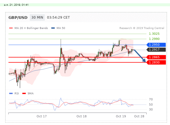Click the MA 20 + Bollinger Bands label
Screen dimensions: 170x125
31,28
